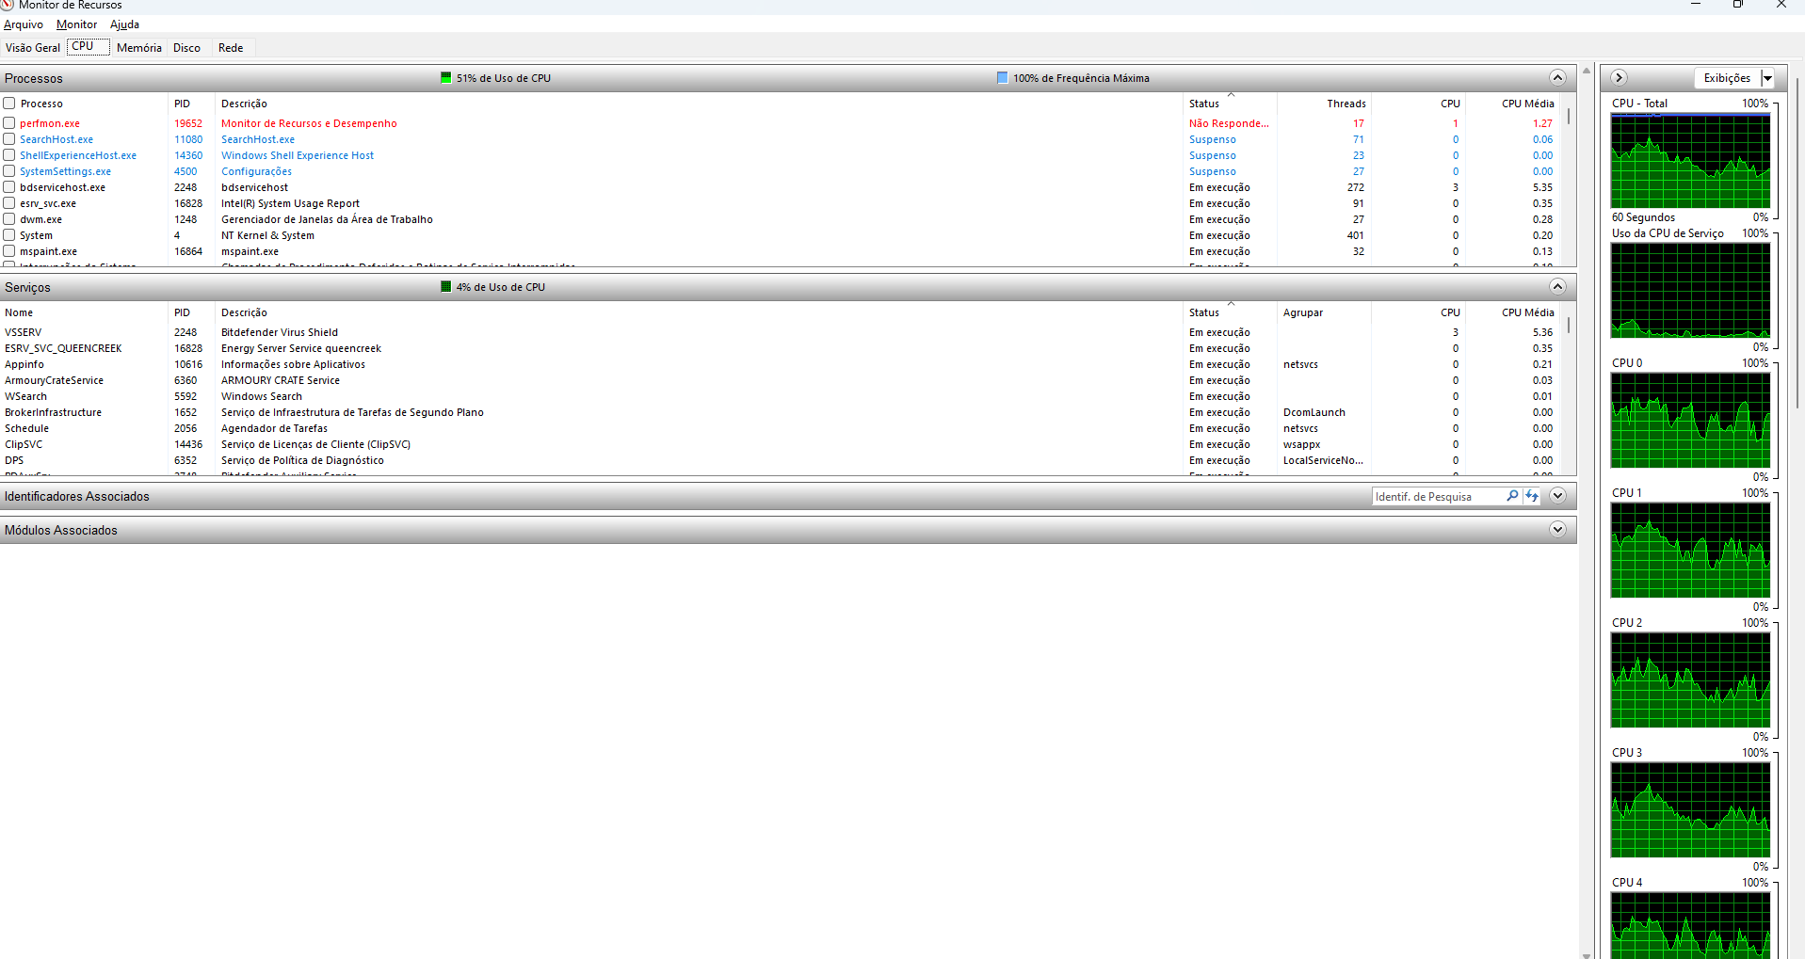Sort processes by PID column header
This screenshot has width=1805, height=959.
[192, 104]
